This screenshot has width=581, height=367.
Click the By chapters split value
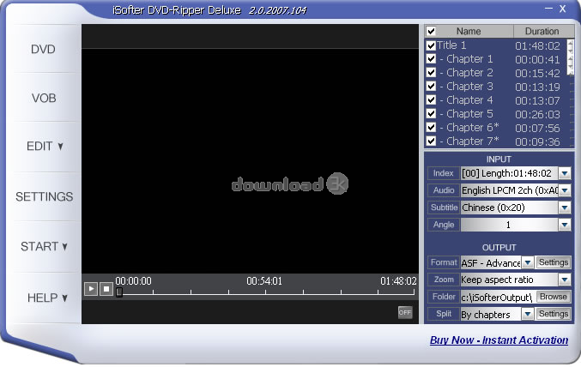pos(491,315)
